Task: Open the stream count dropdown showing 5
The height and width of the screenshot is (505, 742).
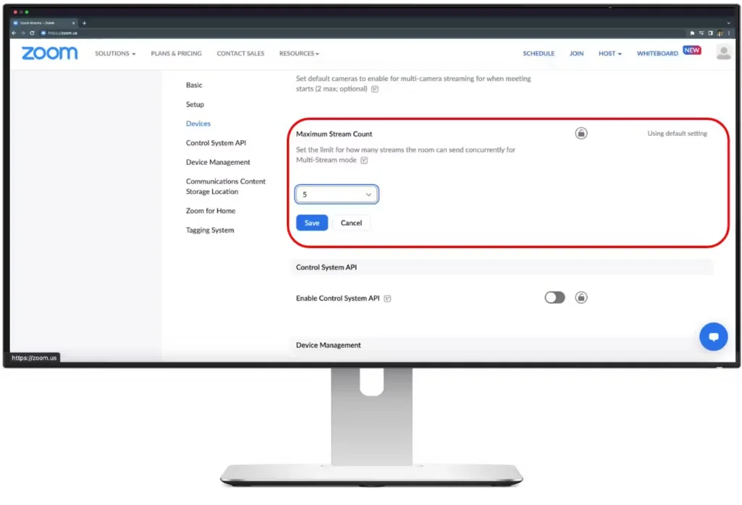Action: coord(337,195)
